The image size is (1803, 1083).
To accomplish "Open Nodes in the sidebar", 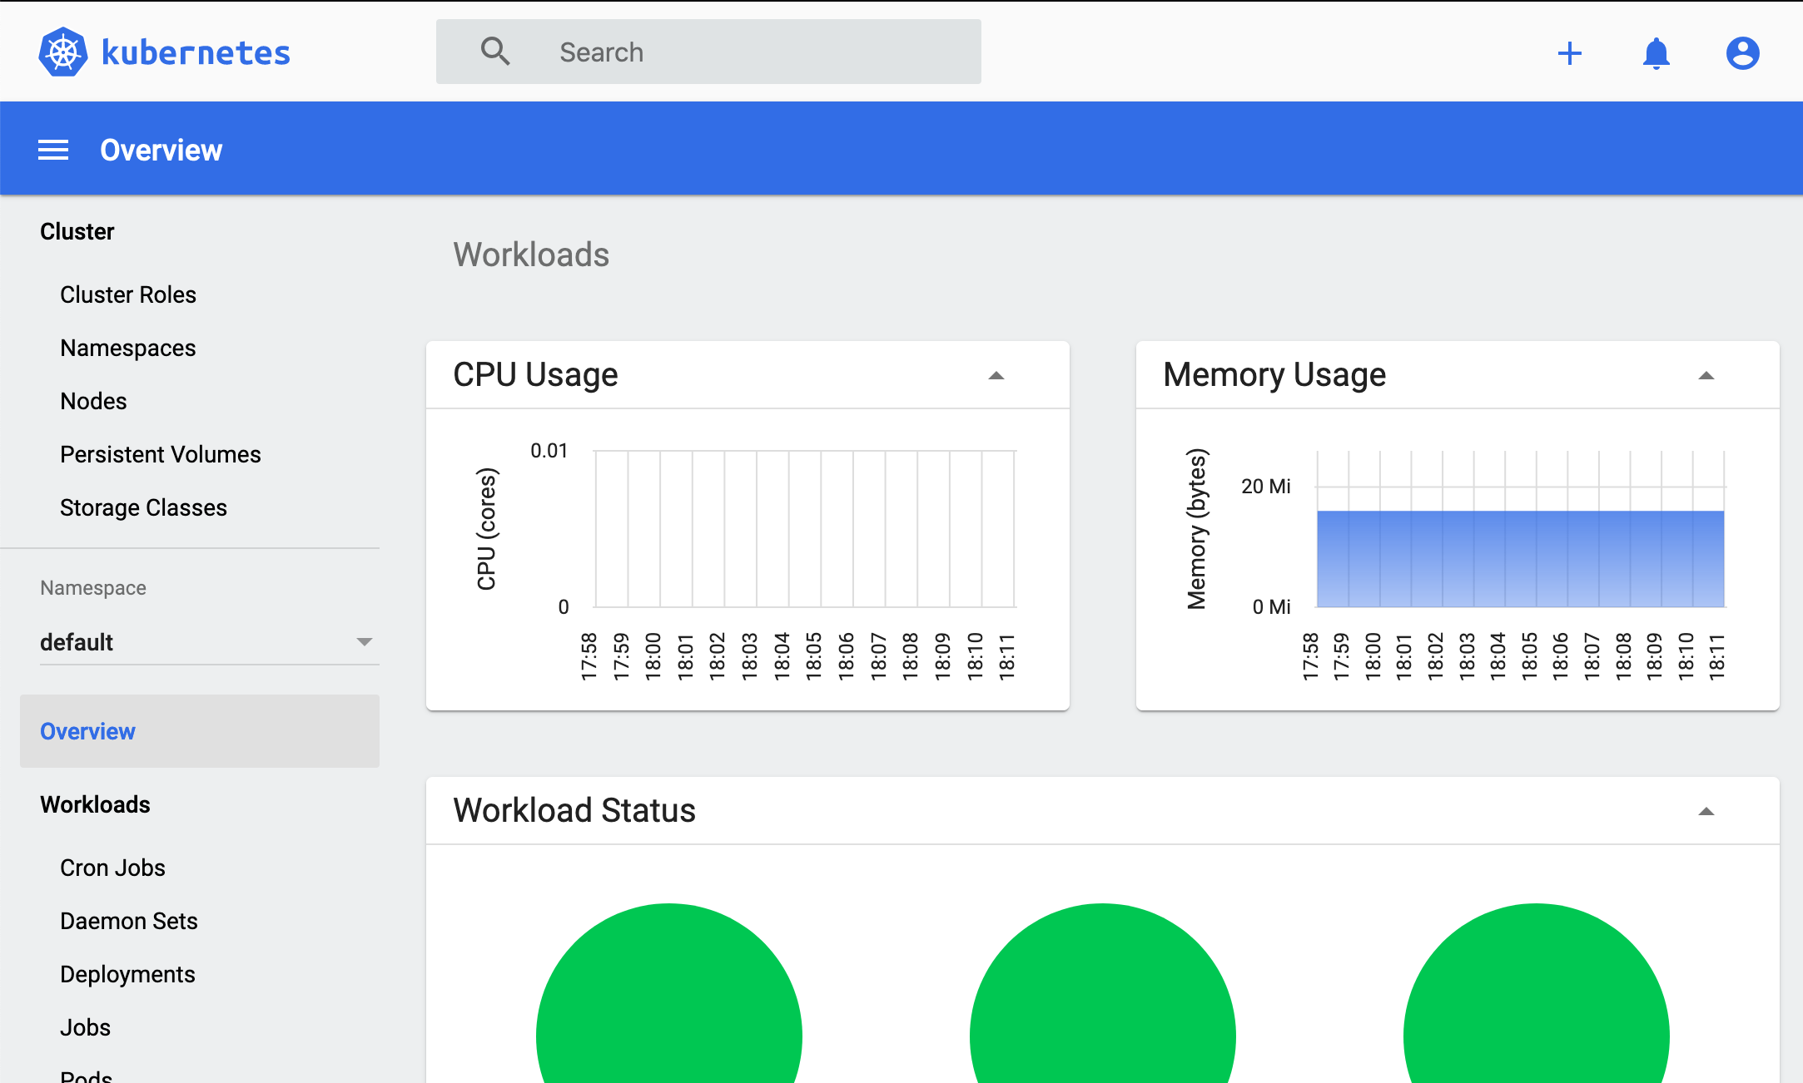I will point(93,401).
